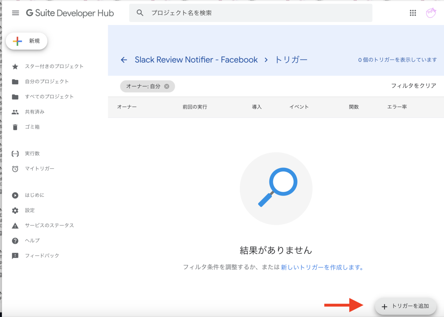The width and height of the screenshot is (444, 317).
Task: Click the 前回の実行 column header
Action: 195,107
